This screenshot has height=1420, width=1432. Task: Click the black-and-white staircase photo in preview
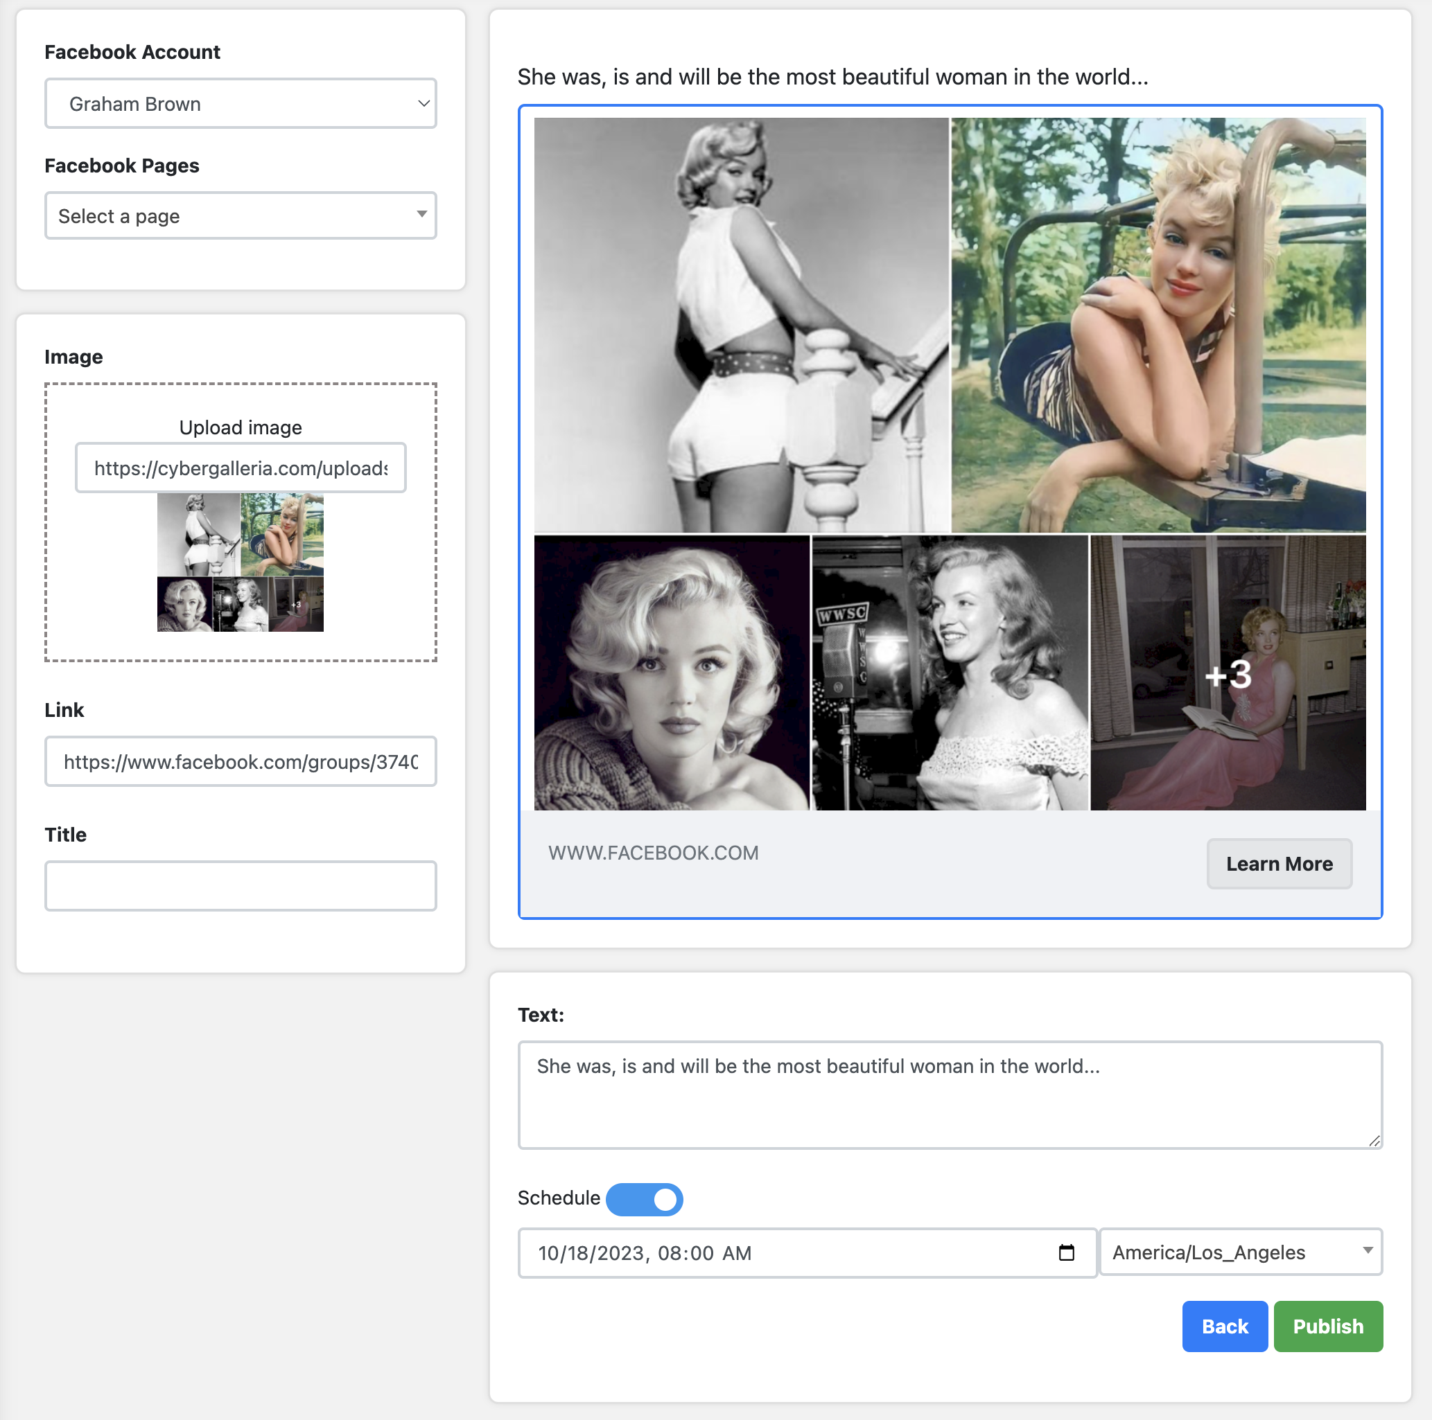(740, 324)
